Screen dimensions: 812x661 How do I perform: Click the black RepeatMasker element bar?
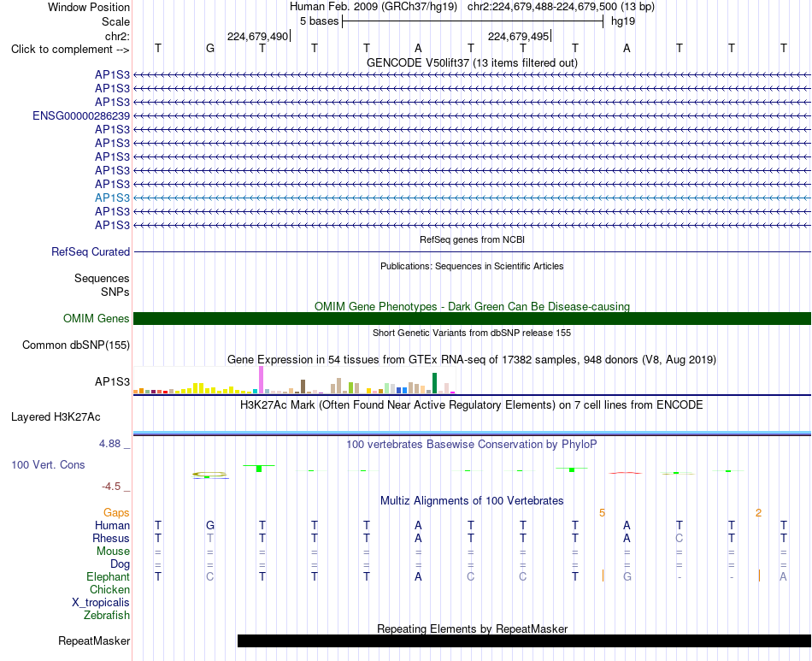[x=524, y=640]
